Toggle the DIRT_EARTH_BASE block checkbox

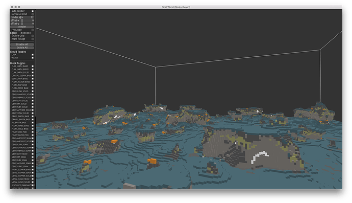tap(33, 79)
